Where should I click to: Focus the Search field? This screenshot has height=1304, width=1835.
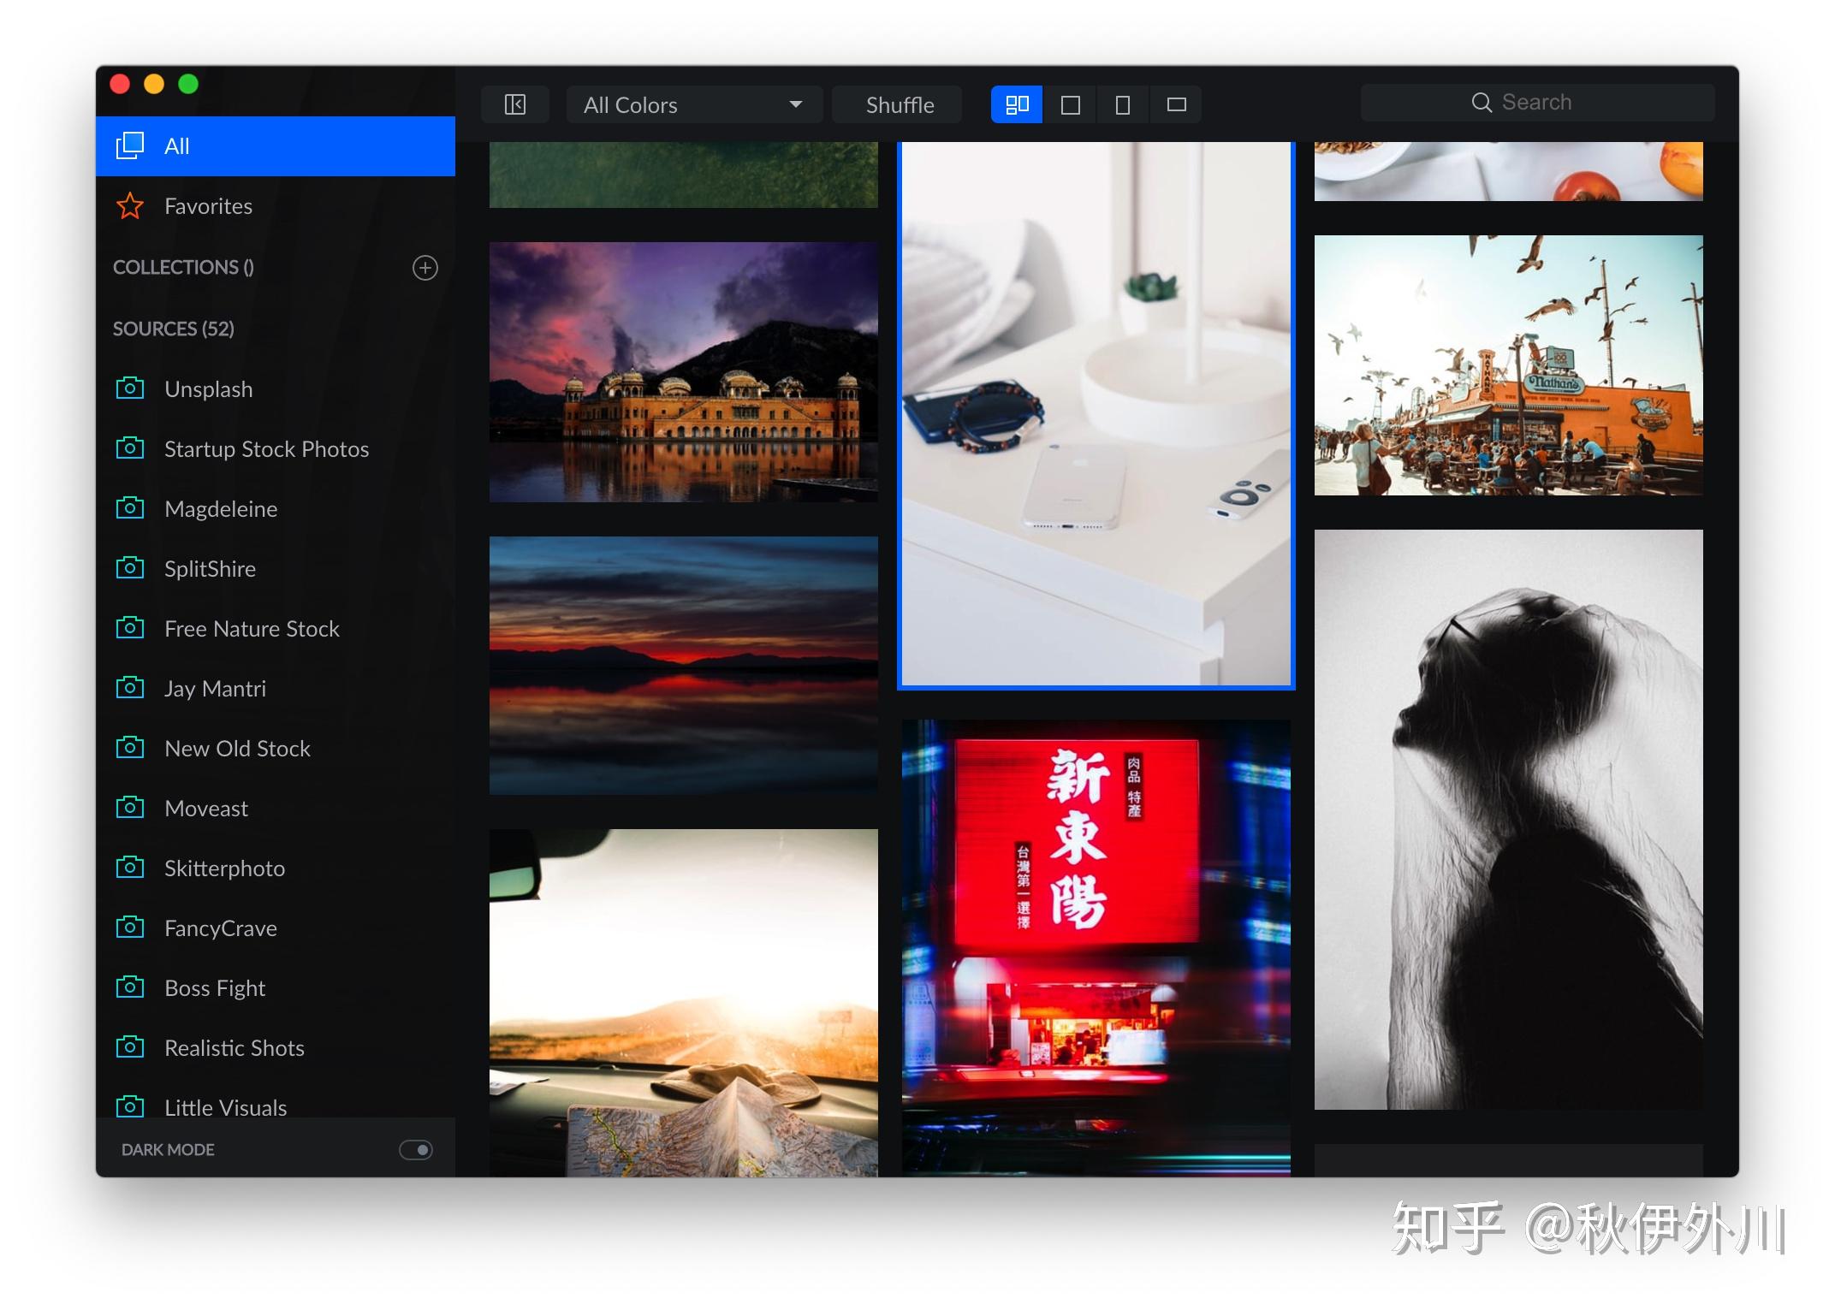1537,103
